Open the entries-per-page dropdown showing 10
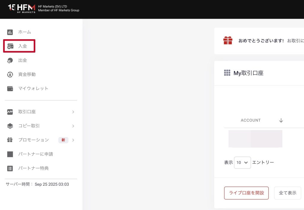This screenshot has width=304, height=210. [x=242, y=162]
